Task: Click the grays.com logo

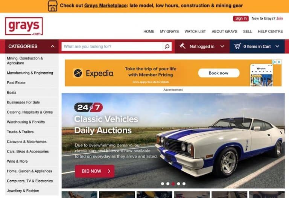Action: (24, 26)
